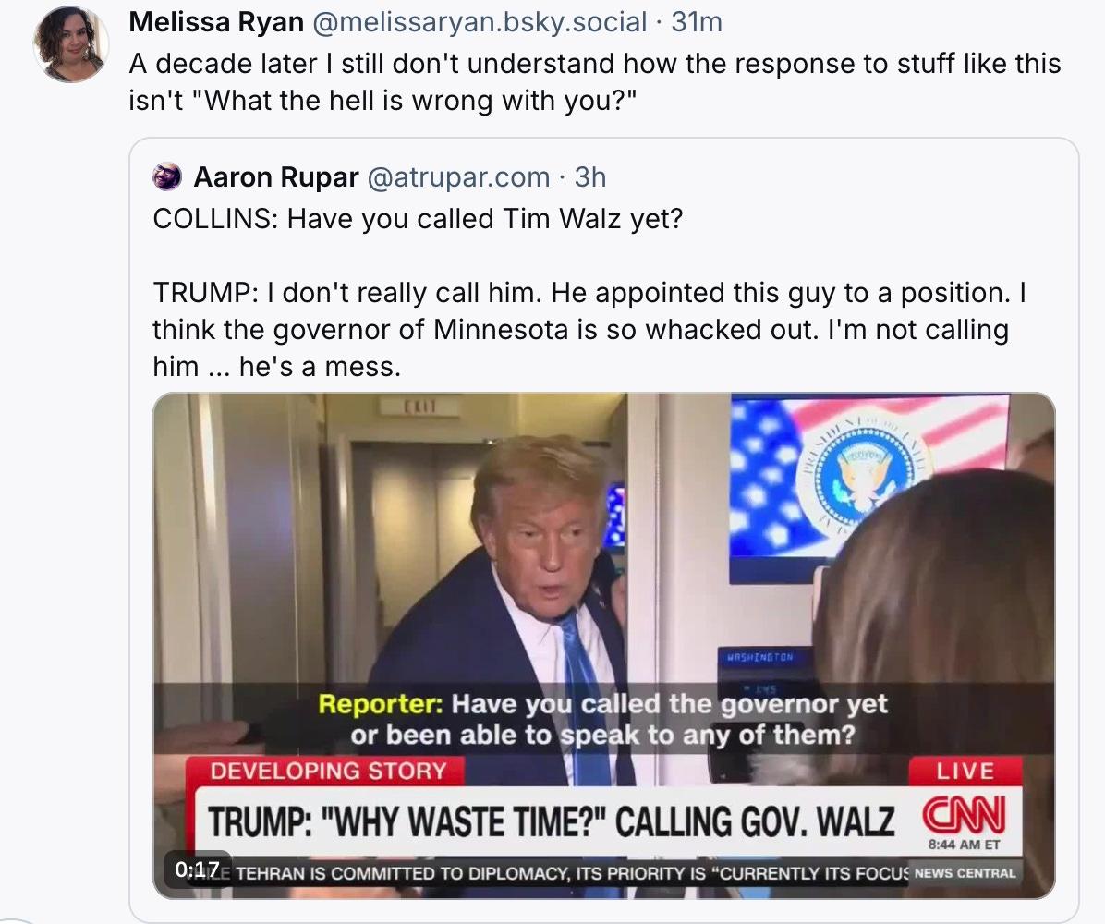Click the Reporter subtitle caption in video

[x=602, y=719]
